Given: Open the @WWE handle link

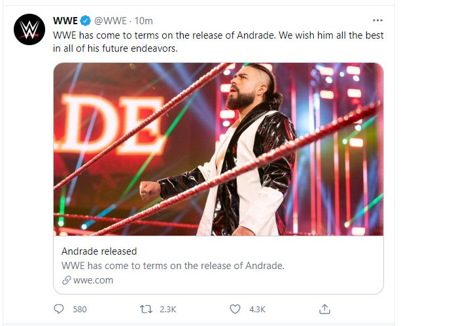Looking at the screenshot, I should pos(111,20).
